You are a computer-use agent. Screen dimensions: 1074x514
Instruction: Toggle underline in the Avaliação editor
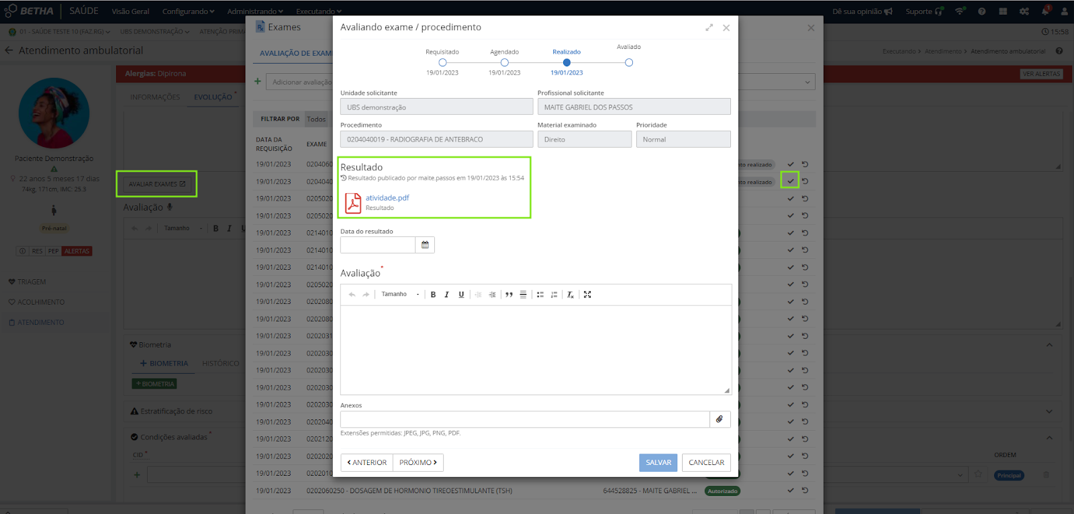[461, 295]
